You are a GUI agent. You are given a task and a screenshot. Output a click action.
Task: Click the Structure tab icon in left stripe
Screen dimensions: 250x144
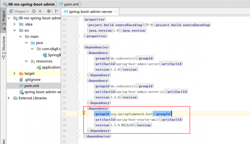[x=4, y=57]
